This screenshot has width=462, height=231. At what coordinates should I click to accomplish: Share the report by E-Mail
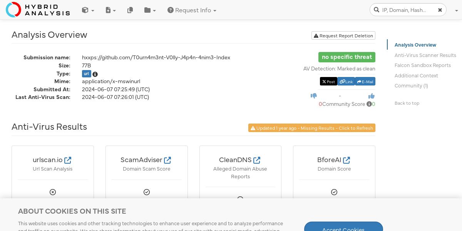pos(365,81)
